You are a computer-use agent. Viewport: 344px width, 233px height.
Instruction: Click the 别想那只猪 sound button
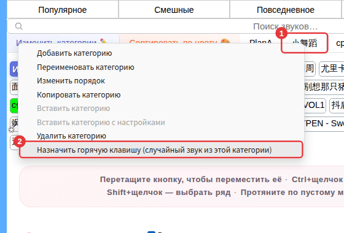click(x=324, y=87)
